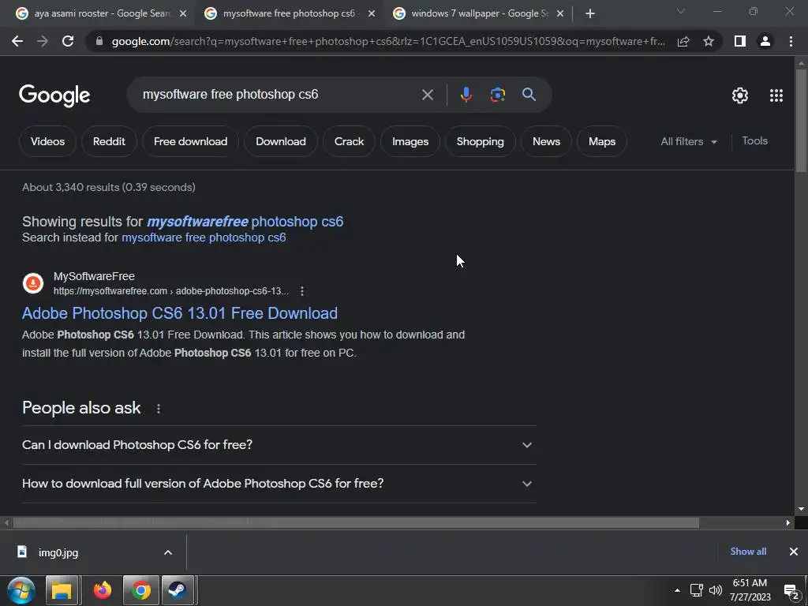The image size is (808, 606).
Task: Expand 'How to download full version' question
Action: [x=279, y=484]
